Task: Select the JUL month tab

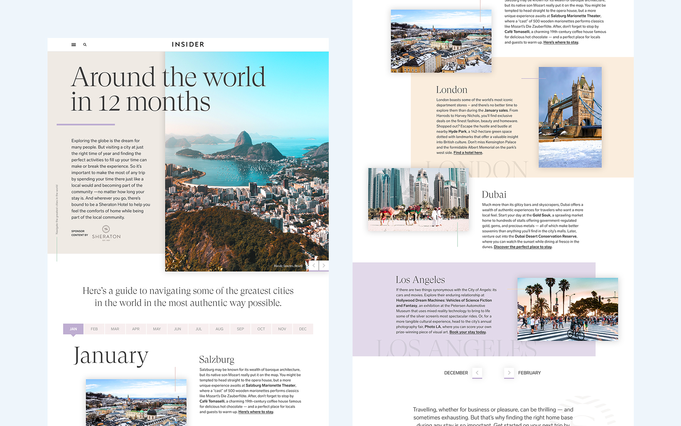Action: 199,329
